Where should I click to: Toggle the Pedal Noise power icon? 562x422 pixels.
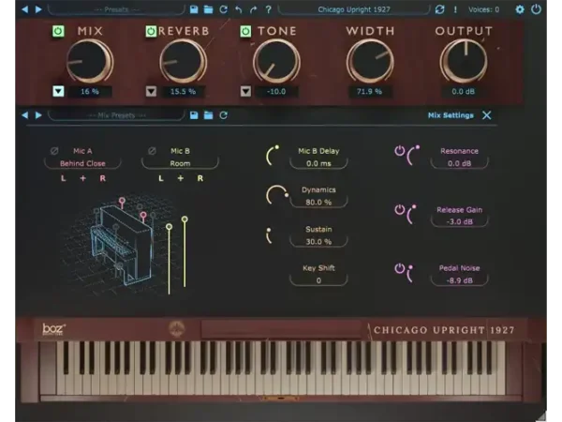(399, 268)
